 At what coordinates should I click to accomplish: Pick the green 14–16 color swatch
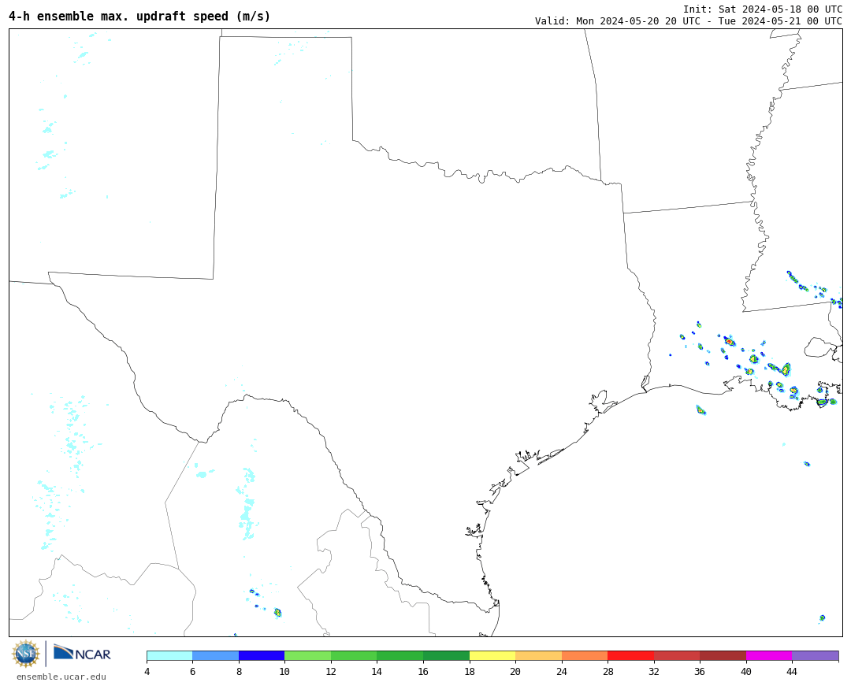coord(400,656)
